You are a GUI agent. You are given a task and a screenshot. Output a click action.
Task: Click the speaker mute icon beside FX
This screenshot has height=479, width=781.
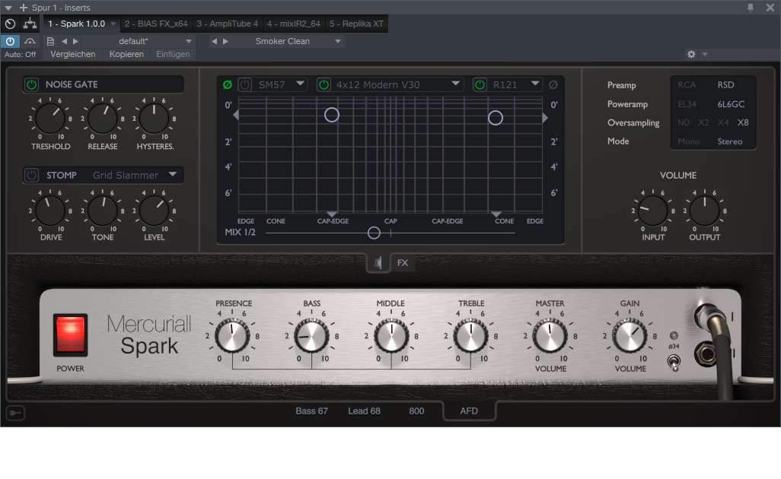(378, 263)
